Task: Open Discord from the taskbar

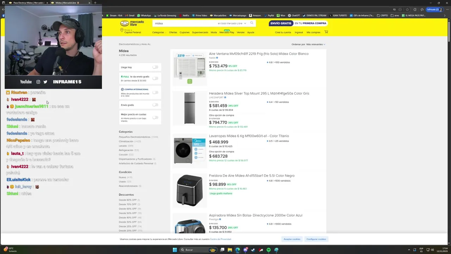Action: click(x=245, y=250)
